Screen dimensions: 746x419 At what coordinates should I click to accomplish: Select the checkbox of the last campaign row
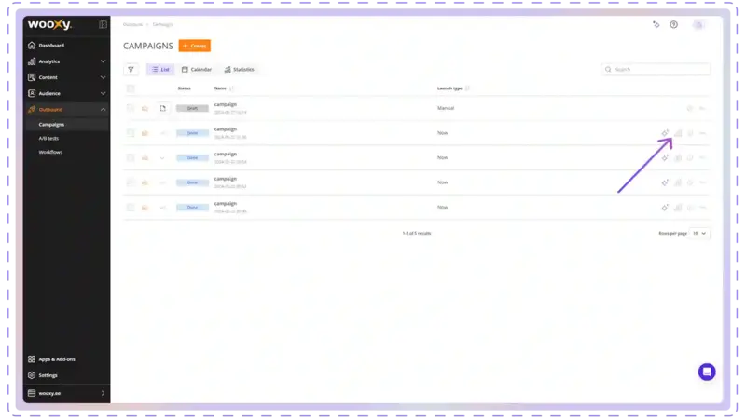(x=131, y=207)
